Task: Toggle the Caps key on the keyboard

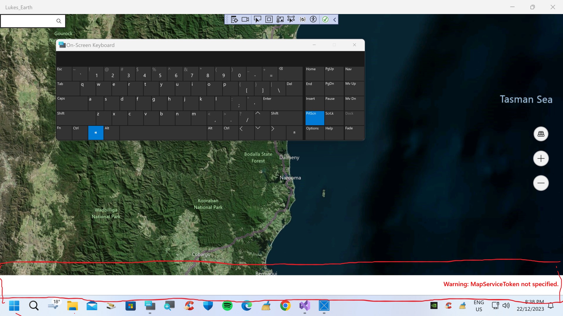Action: (71, 103)
